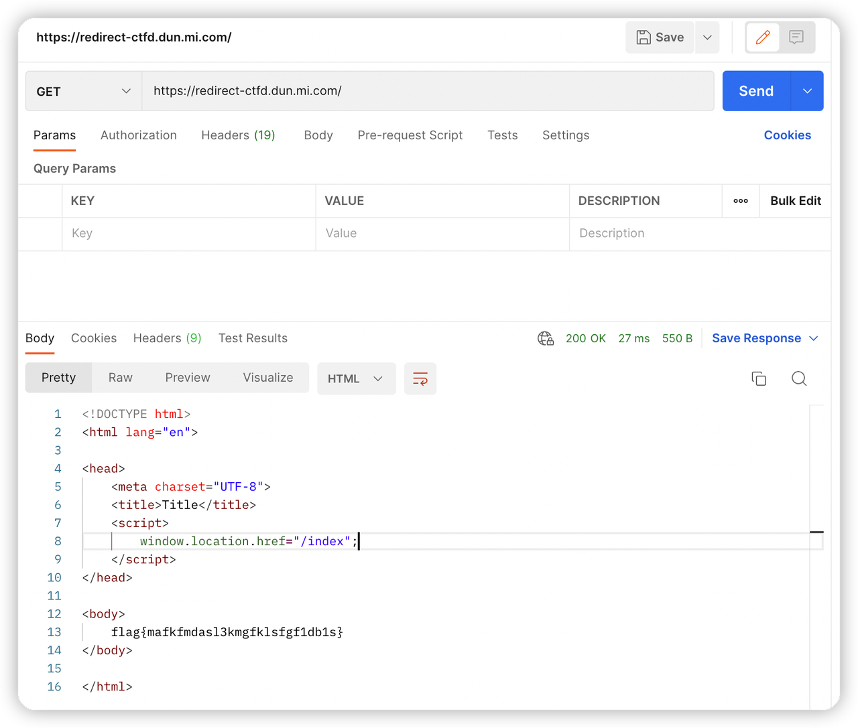Switch to the Raw response view
This screenshot has height=728, width=858.
[121, 378]
